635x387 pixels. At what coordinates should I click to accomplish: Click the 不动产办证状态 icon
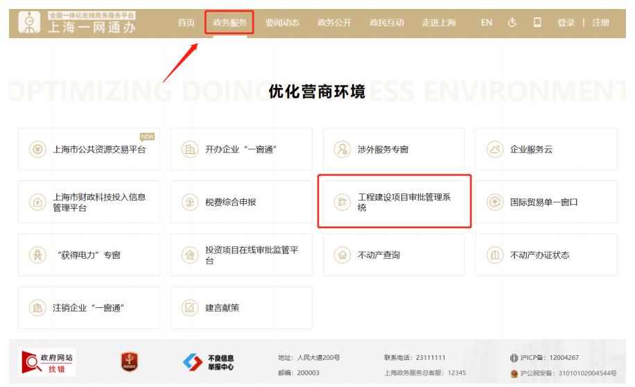(495, 255)
